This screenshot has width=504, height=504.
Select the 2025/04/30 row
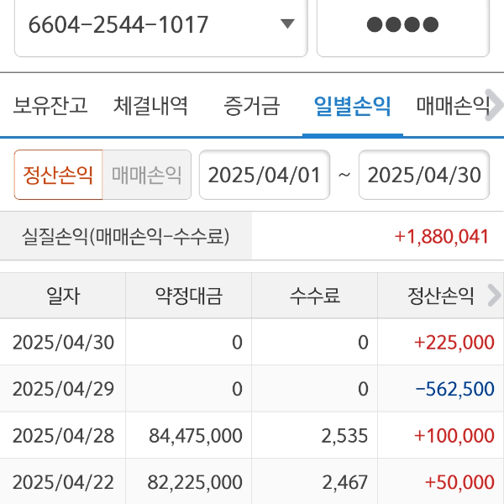(252, 342)
